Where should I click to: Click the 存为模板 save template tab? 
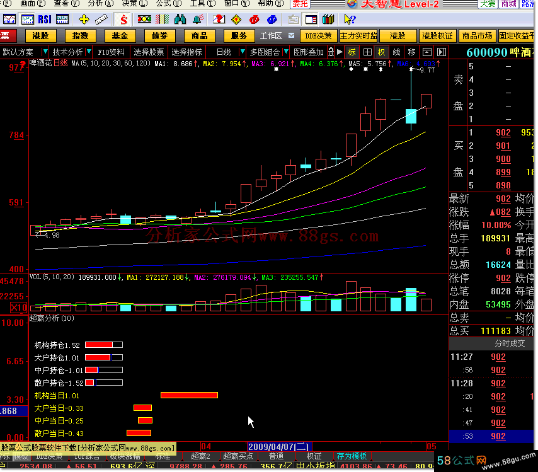(352, 456)
